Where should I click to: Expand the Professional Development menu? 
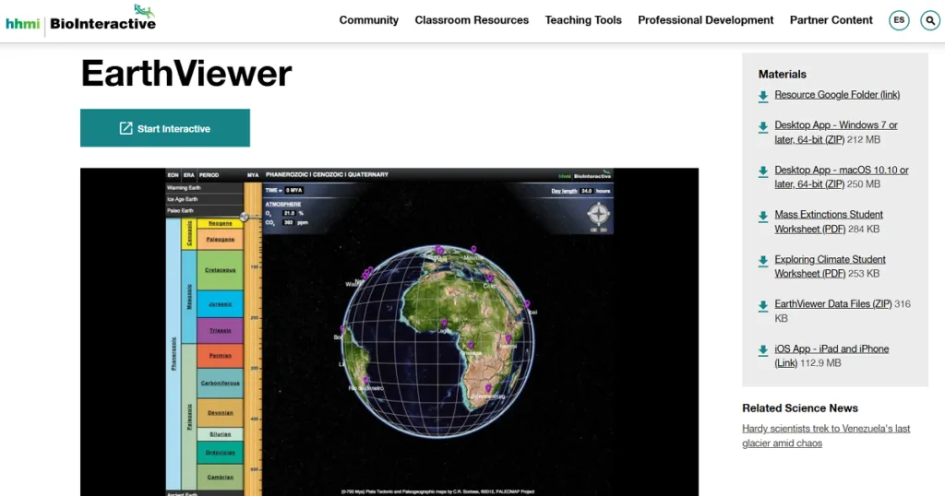point(705,20)
